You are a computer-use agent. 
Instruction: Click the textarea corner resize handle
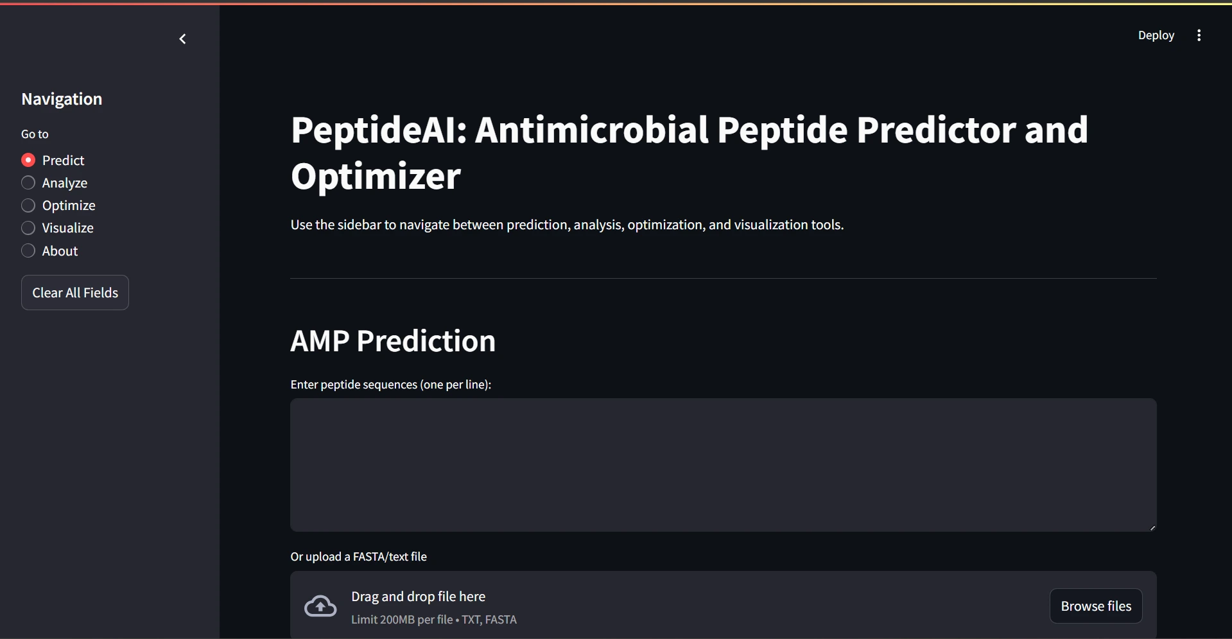tap(1152, 527)
